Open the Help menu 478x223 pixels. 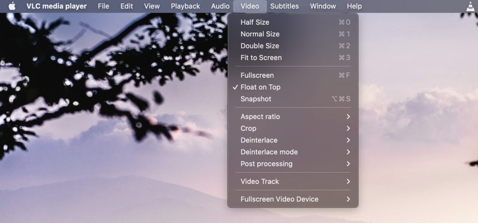[354, 6]
